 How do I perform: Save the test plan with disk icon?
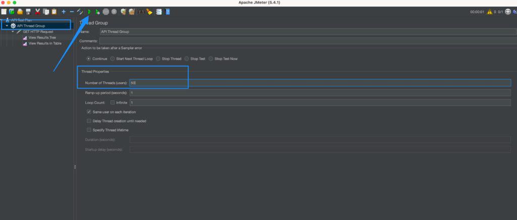coord(28,12)
